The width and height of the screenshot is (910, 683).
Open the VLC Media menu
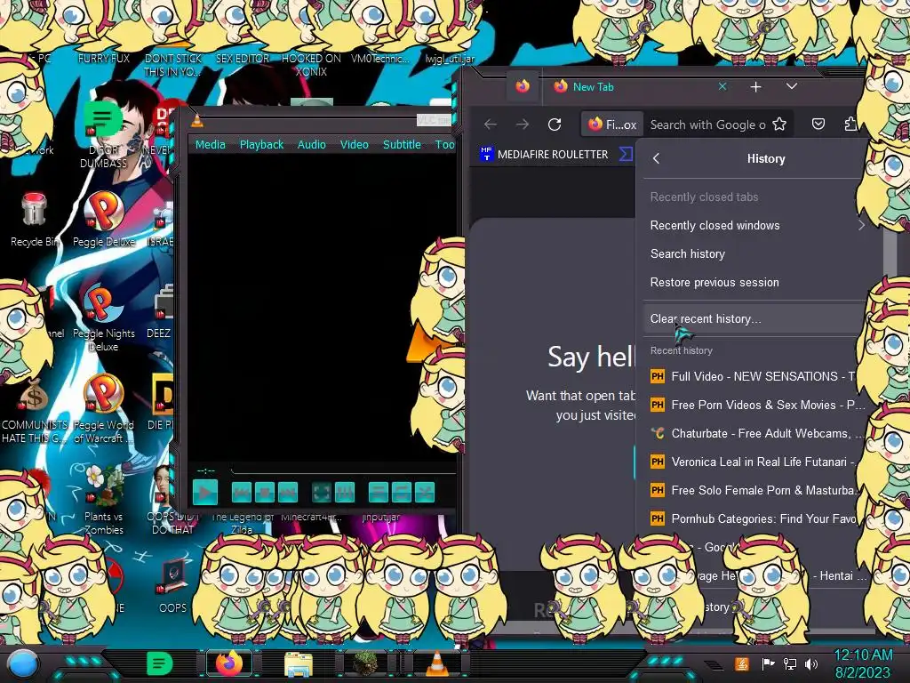[210, 145]
